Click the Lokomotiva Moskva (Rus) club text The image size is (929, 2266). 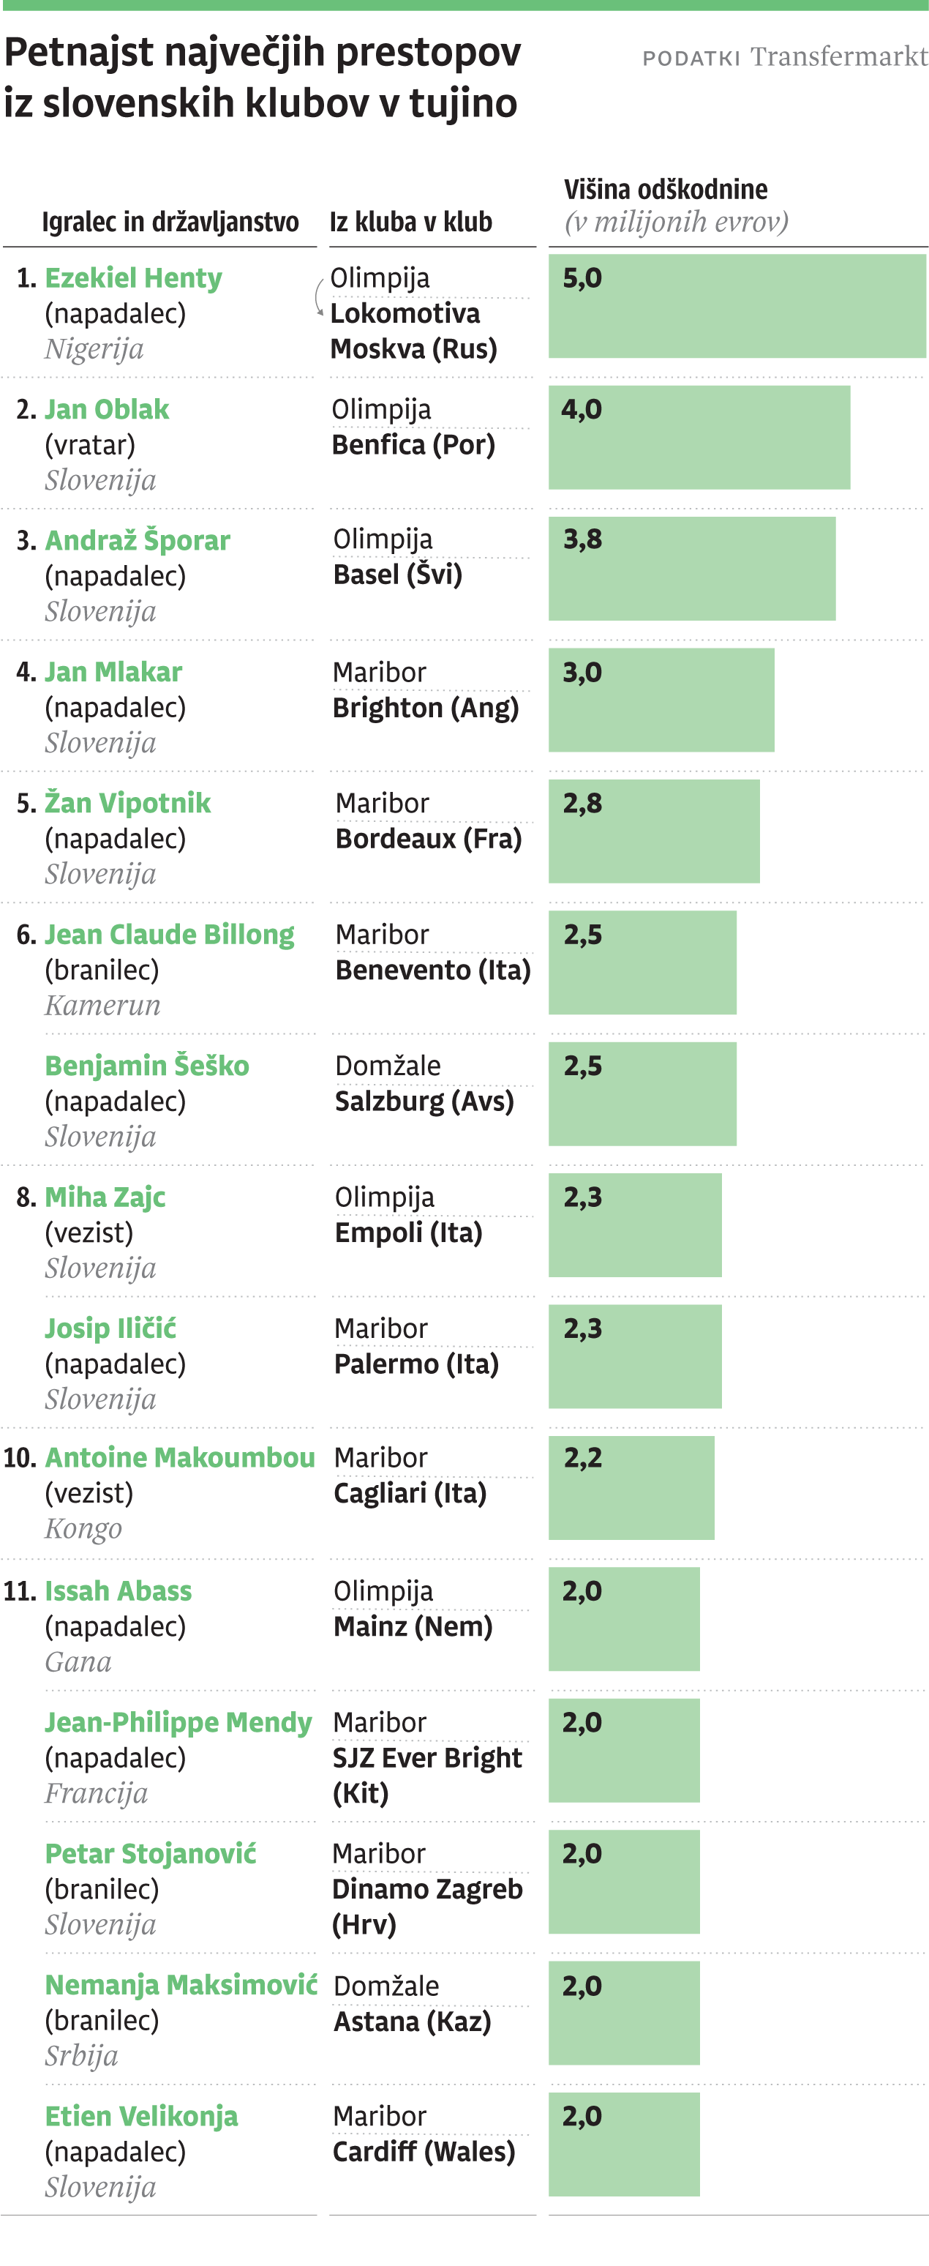tap(413, 332)
